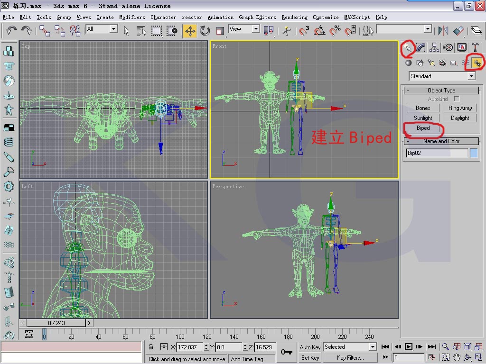Toggle Angle Snap button
Viewport: 486px width, 364px height.
pyautogui.click(x=319, y=31)
